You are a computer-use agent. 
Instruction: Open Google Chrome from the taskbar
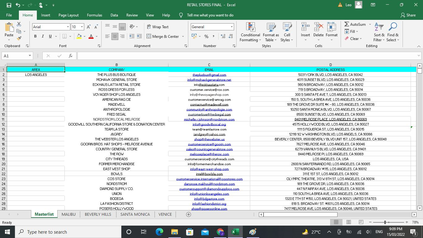click(220, 232)
